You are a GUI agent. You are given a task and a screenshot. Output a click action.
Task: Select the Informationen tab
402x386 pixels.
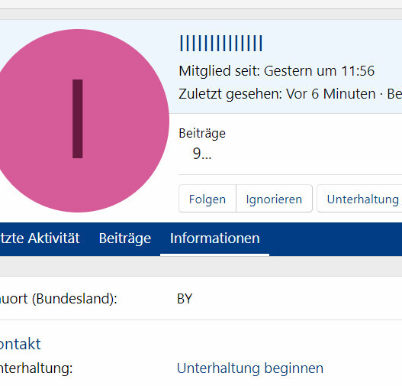[215, 238]
